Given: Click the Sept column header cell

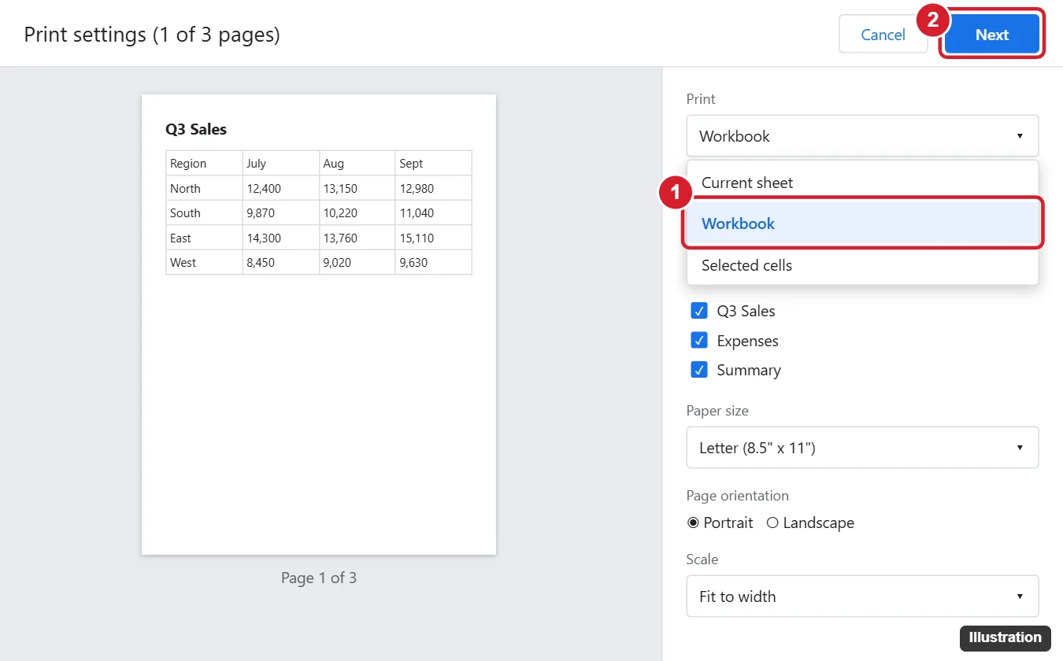Looking at the screenshot, I should pos(433,164).
